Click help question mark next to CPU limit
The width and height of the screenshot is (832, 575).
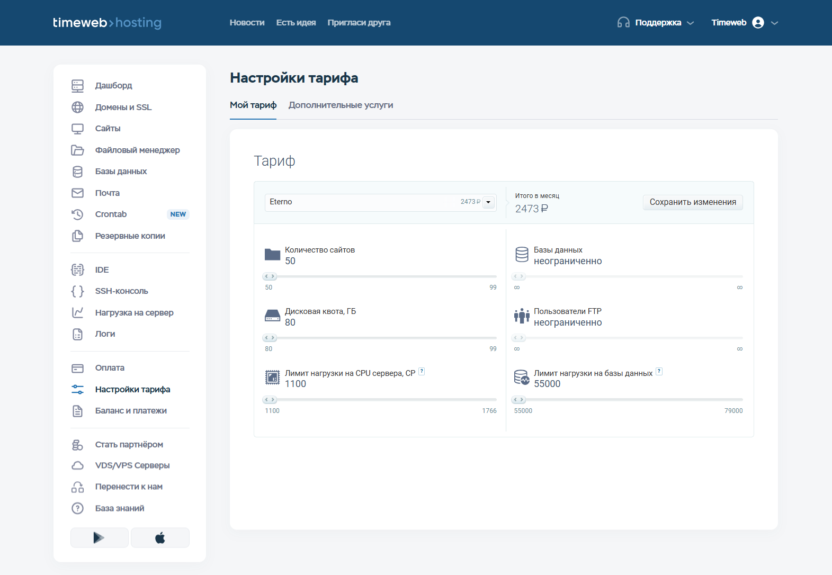422,372
